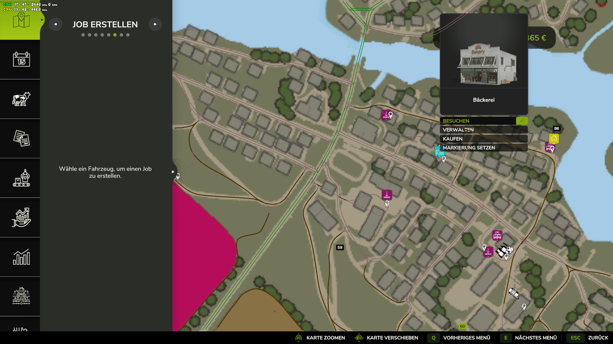
Task: Open the statistics bar chart icon
Action: click(21, 257)
